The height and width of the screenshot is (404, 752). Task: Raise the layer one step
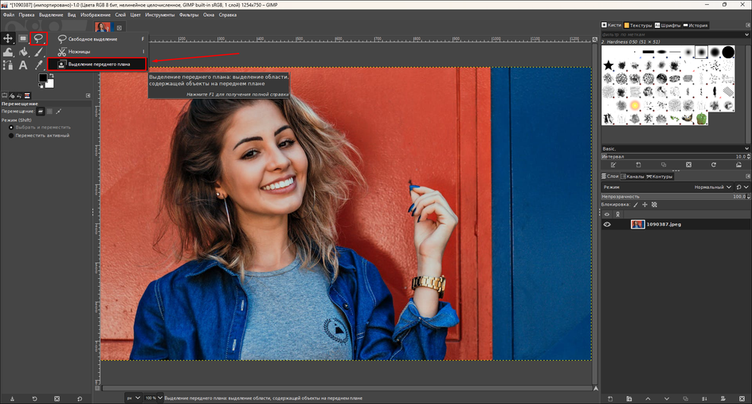click(648, 398)
